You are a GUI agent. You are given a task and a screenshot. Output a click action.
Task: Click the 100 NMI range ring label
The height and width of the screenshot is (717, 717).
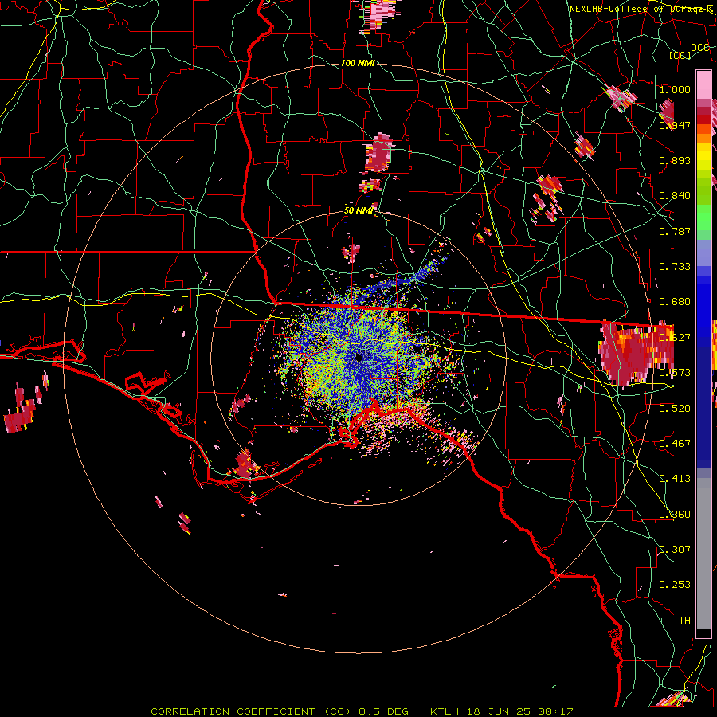pos(358,63)
